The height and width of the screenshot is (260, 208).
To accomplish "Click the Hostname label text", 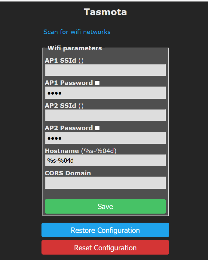I will [62, 151].
